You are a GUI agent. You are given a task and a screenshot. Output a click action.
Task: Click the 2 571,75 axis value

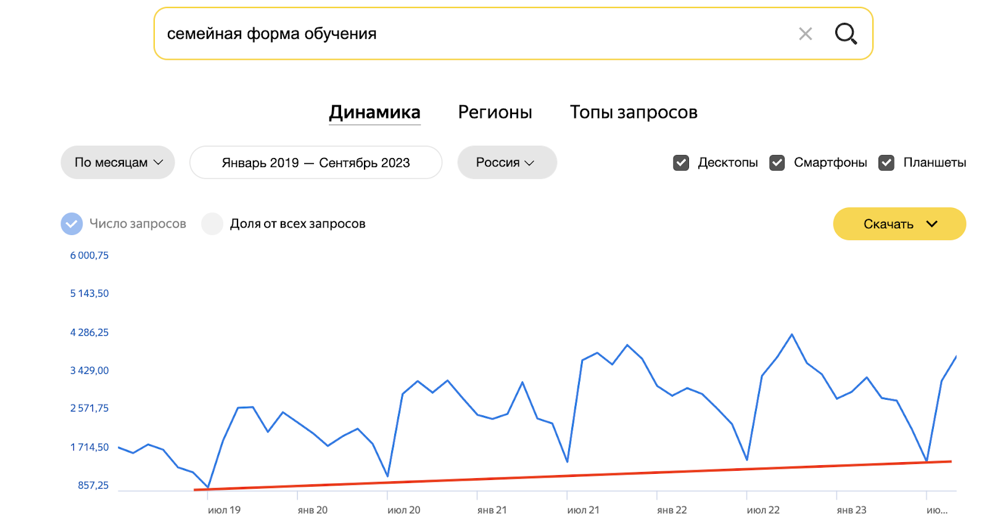(x=89, y=408)
